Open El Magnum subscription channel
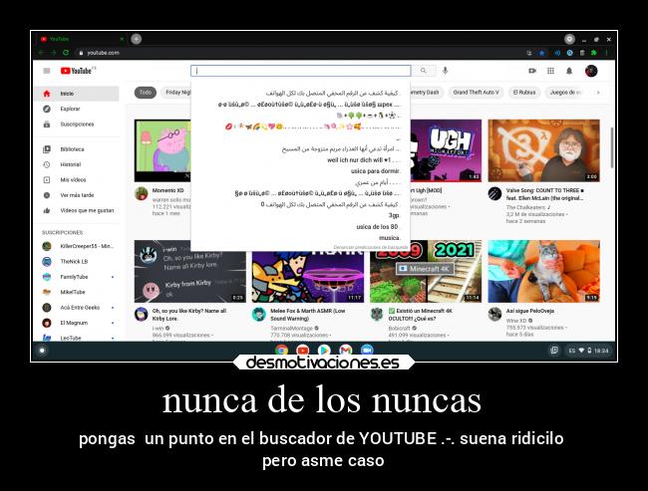Image resolution: width=648 pixels, height=491 pixels. click(78, 323)
